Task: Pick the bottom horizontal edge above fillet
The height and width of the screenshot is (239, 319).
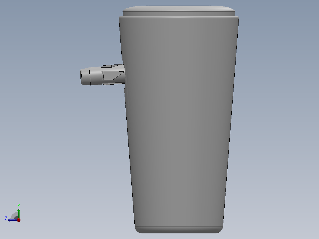Action: point(179,227)
